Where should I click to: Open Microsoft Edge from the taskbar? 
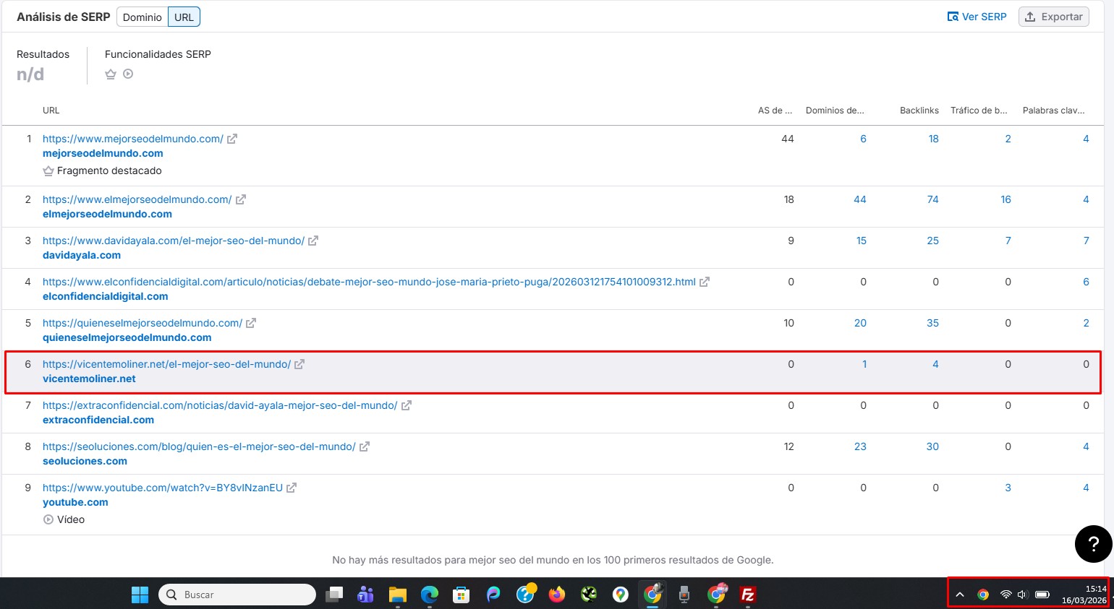(x=430, y=595)
